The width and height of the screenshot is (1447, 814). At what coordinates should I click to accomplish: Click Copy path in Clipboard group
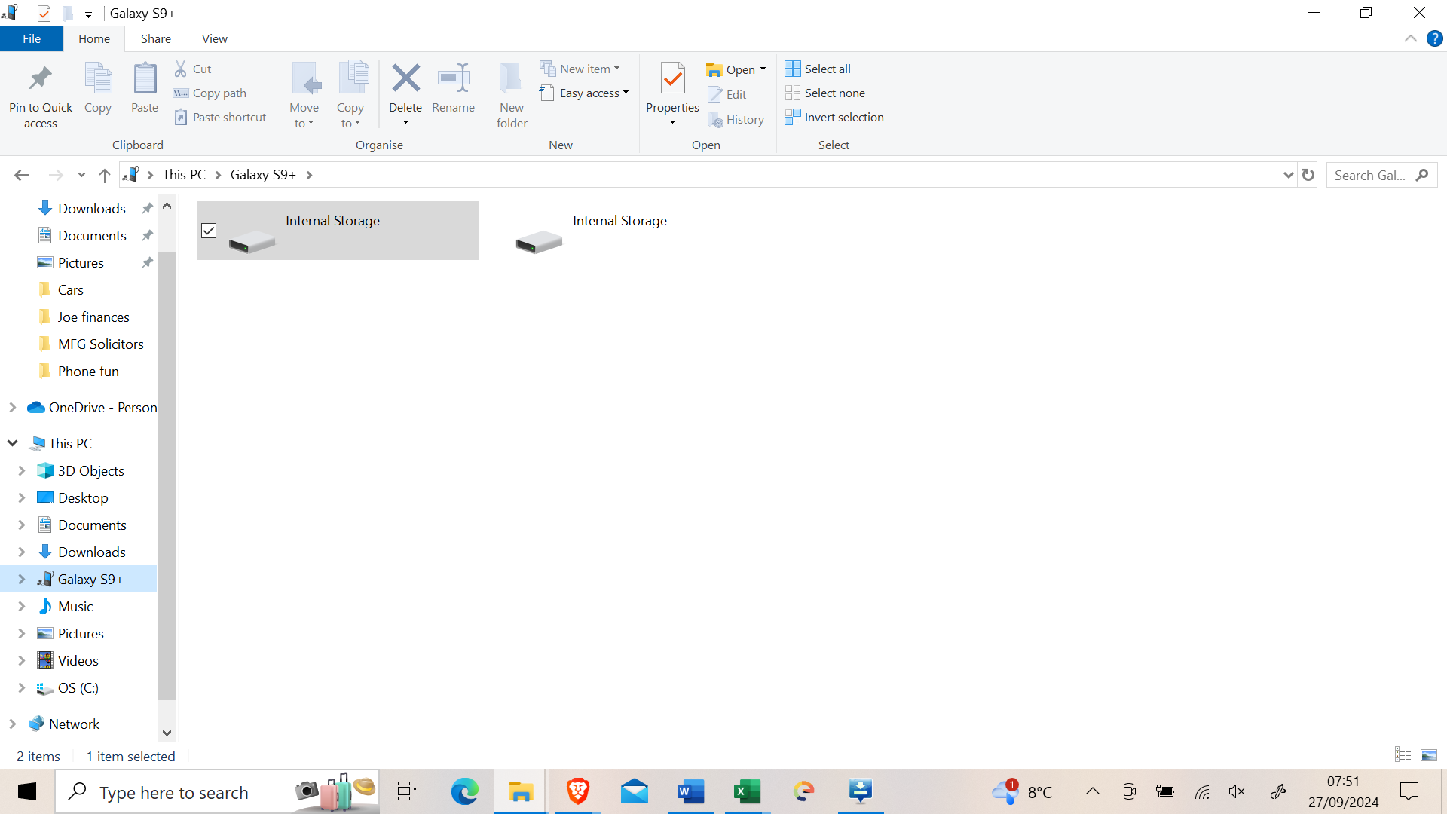[210, 93]
